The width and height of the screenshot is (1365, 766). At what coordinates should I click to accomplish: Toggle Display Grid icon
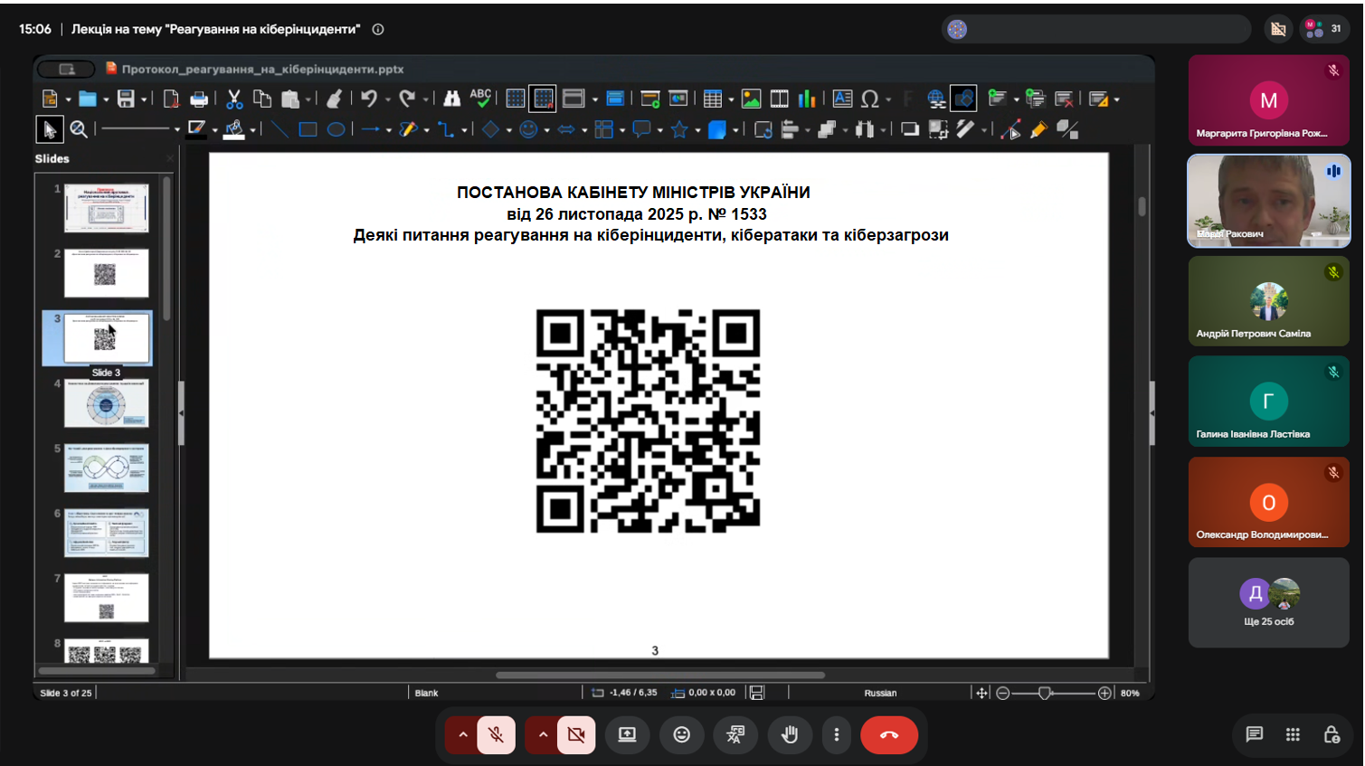coord(516,99)
